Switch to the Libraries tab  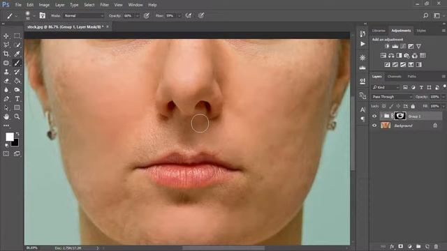pyautogui.click(x=379, y=31)
